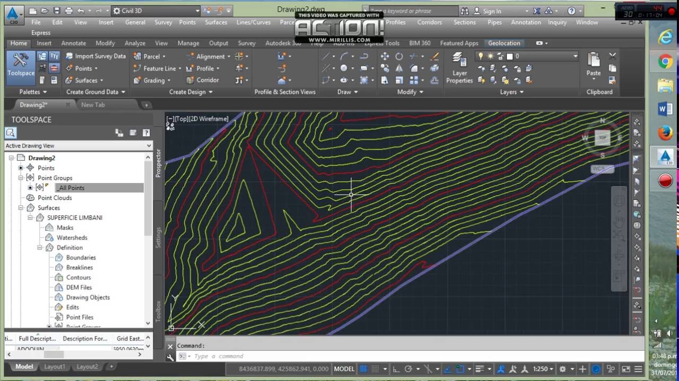This screenshot has height=381, width=679.
Task: Open the Annotate ribbon tab
Action: [73, 43]
